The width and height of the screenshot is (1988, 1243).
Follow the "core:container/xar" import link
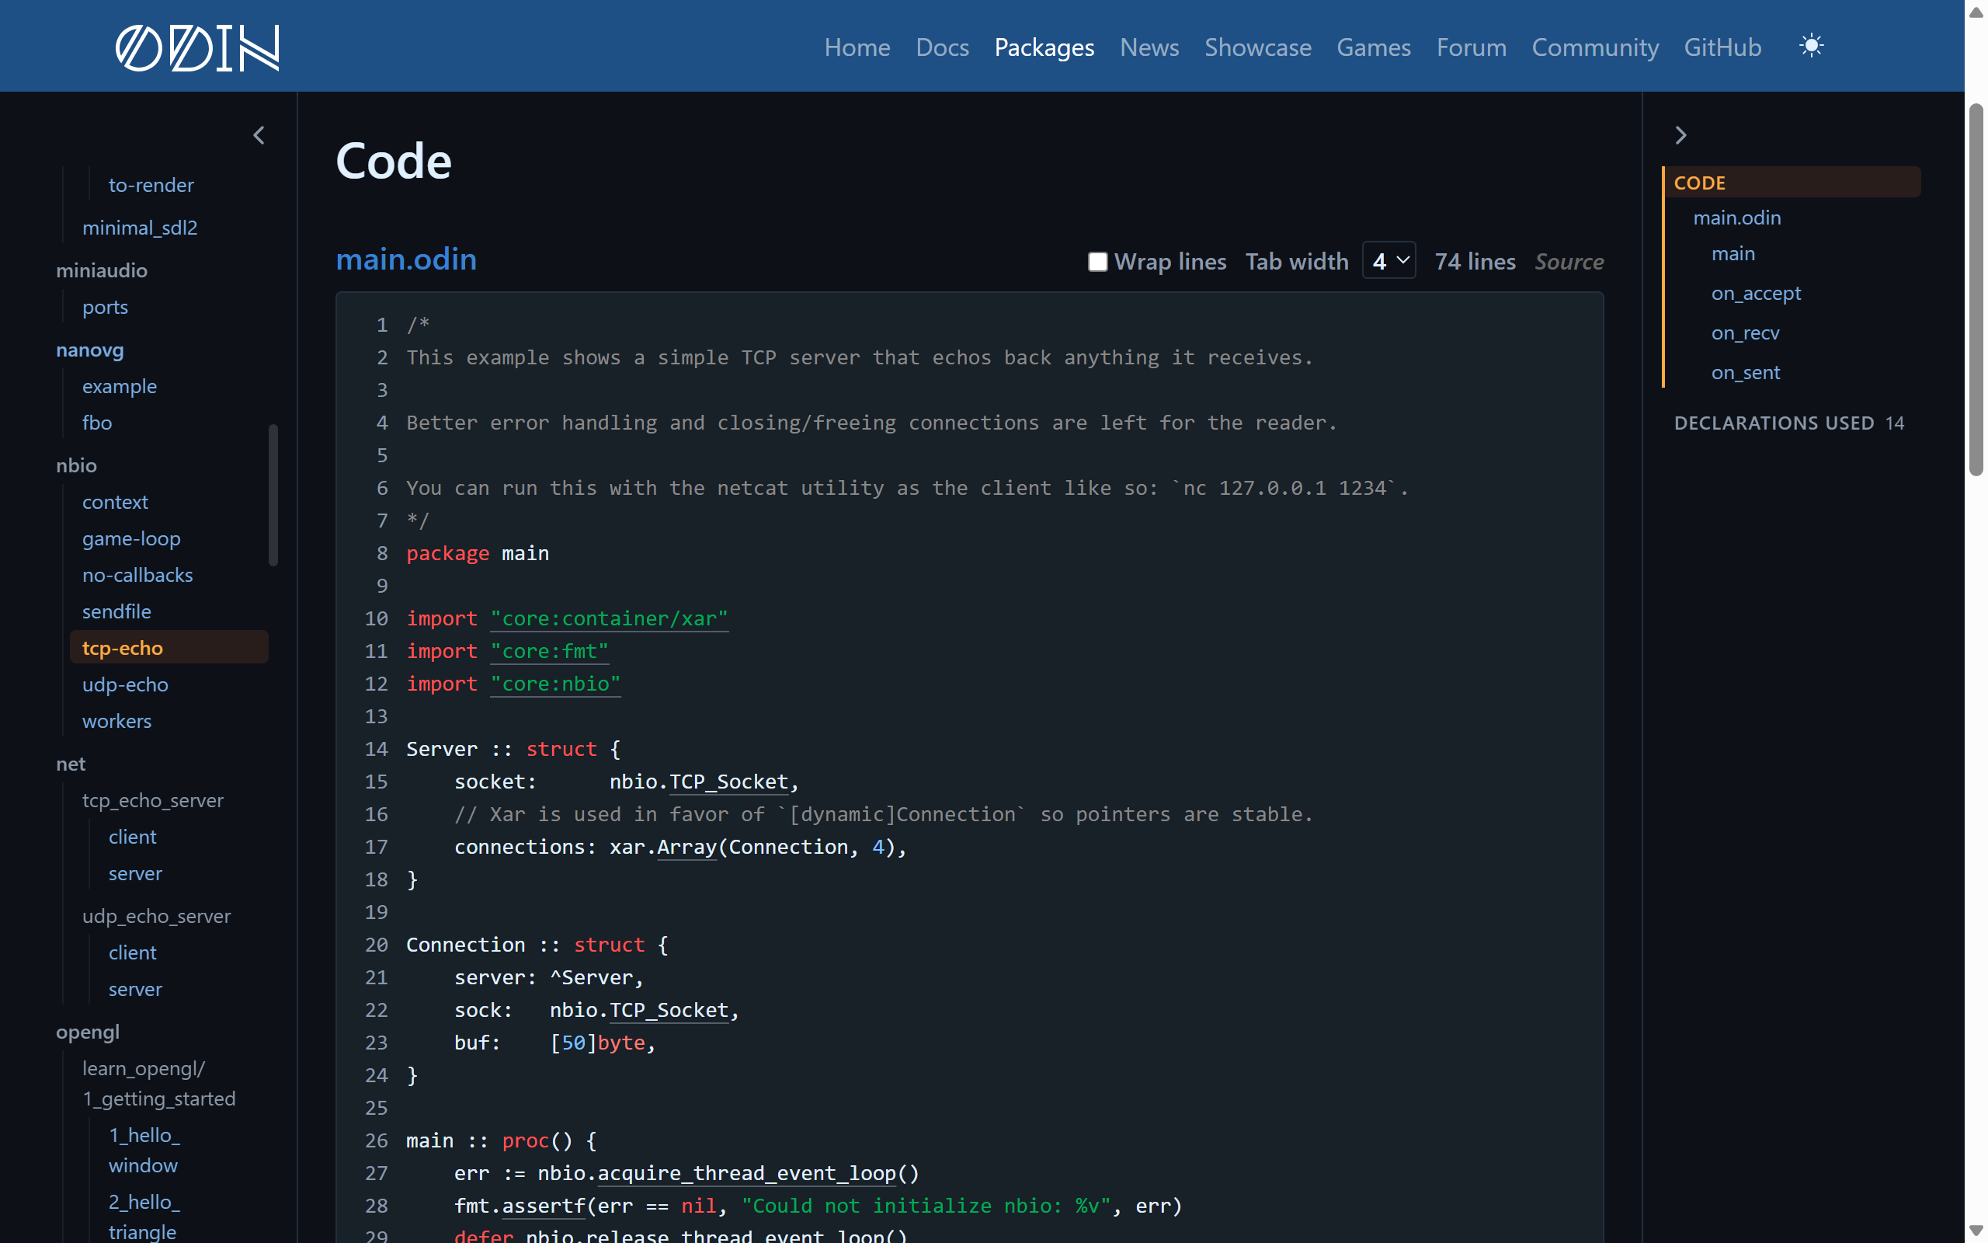(x=609, y=618)
